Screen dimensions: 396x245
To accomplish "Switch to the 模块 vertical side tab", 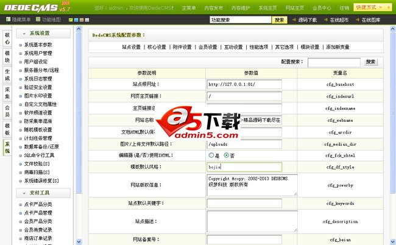I will (7, 57).
